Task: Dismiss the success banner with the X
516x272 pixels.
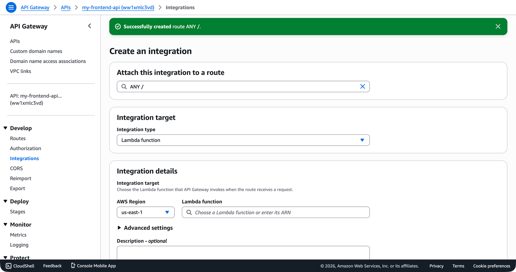Action: (x=498, y=26)
